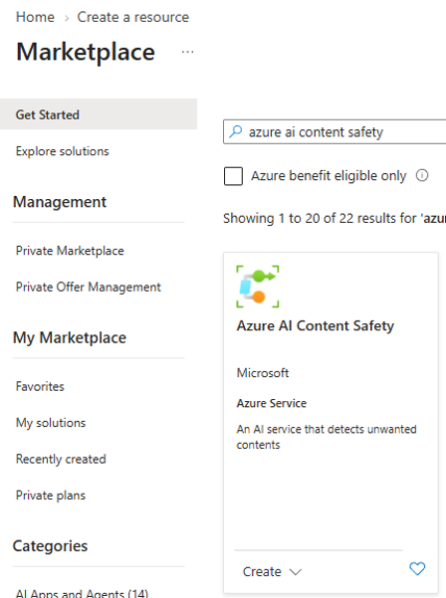Image resolution: width=446 pixels, height=598 pixels.
Task: Open the ellipsis menu next to Marketplace title
Action: tap(187, 52)
